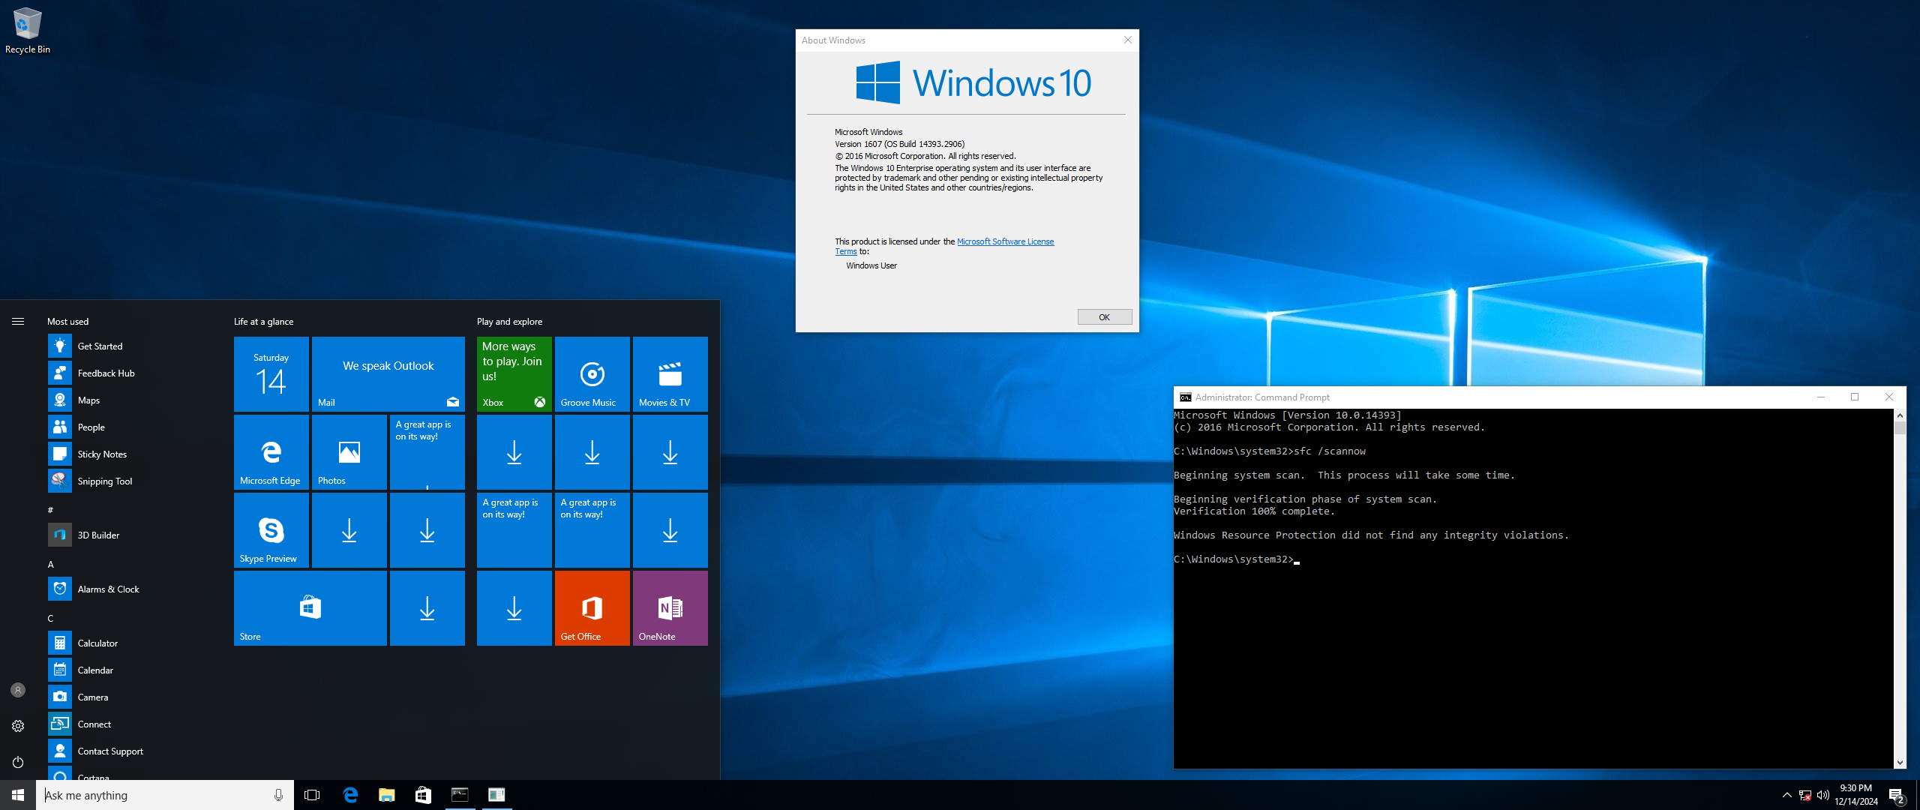Expand the Start menu hamburger button
Image resolution: width=1920 pixels, height=810 pixels.
click(x=18, y=321)
